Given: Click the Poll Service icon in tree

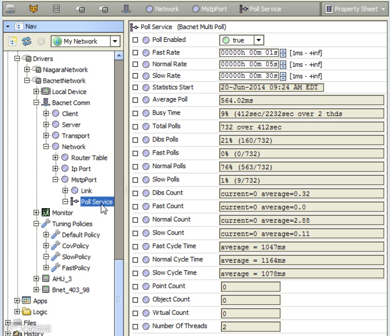Looking at the screenshot, I should 75,201.
